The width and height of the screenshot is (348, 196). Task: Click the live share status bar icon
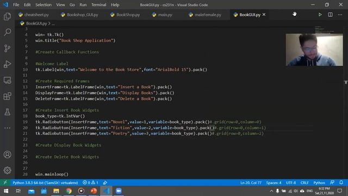pos(105,182)
